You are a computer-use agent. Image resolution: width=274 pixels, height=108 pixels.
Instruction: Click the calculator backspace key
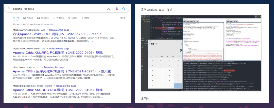click(178, 60)
